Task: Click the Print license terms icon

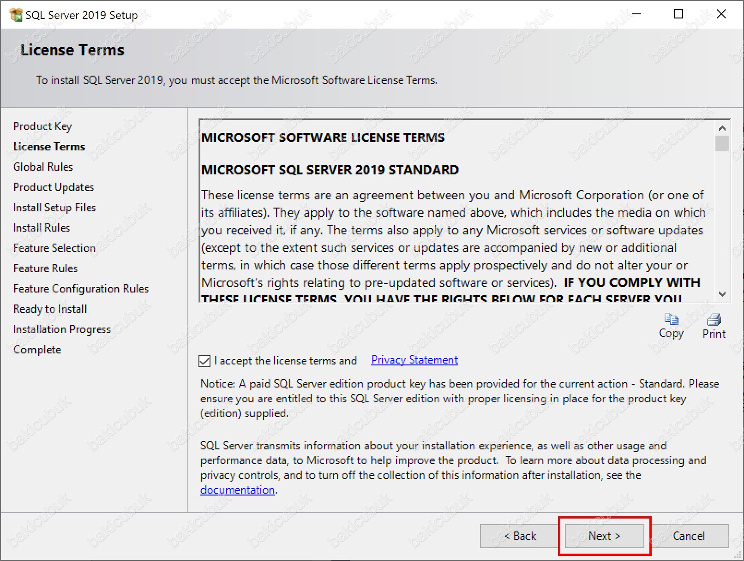Action: click(x=714, y=319)
